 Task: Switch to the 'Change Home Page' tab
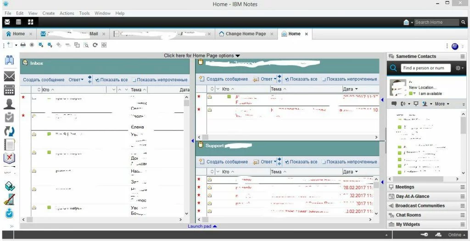tap(246, 34)
